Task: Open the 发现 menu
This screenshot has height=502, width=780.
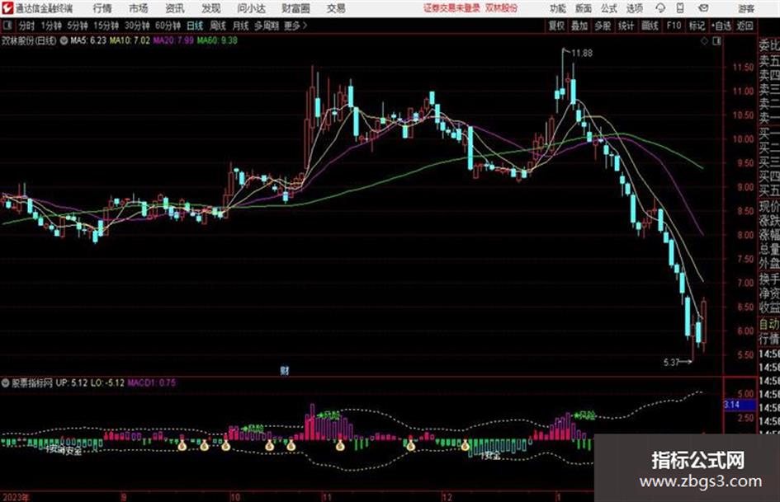Action: pyautogui.click(x=211, y=8)
